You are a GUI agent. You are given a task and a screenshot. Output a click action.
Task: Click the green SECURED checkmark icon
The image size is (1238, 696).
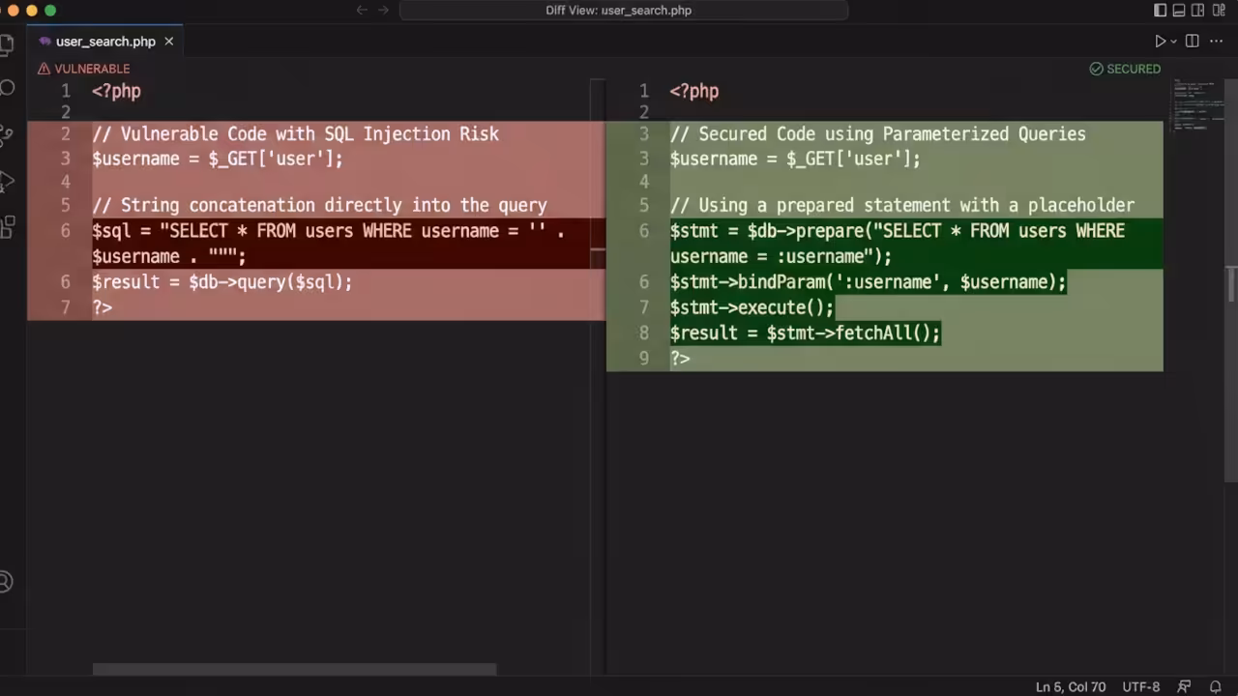pyautogui.click(x=1096, y=69)
